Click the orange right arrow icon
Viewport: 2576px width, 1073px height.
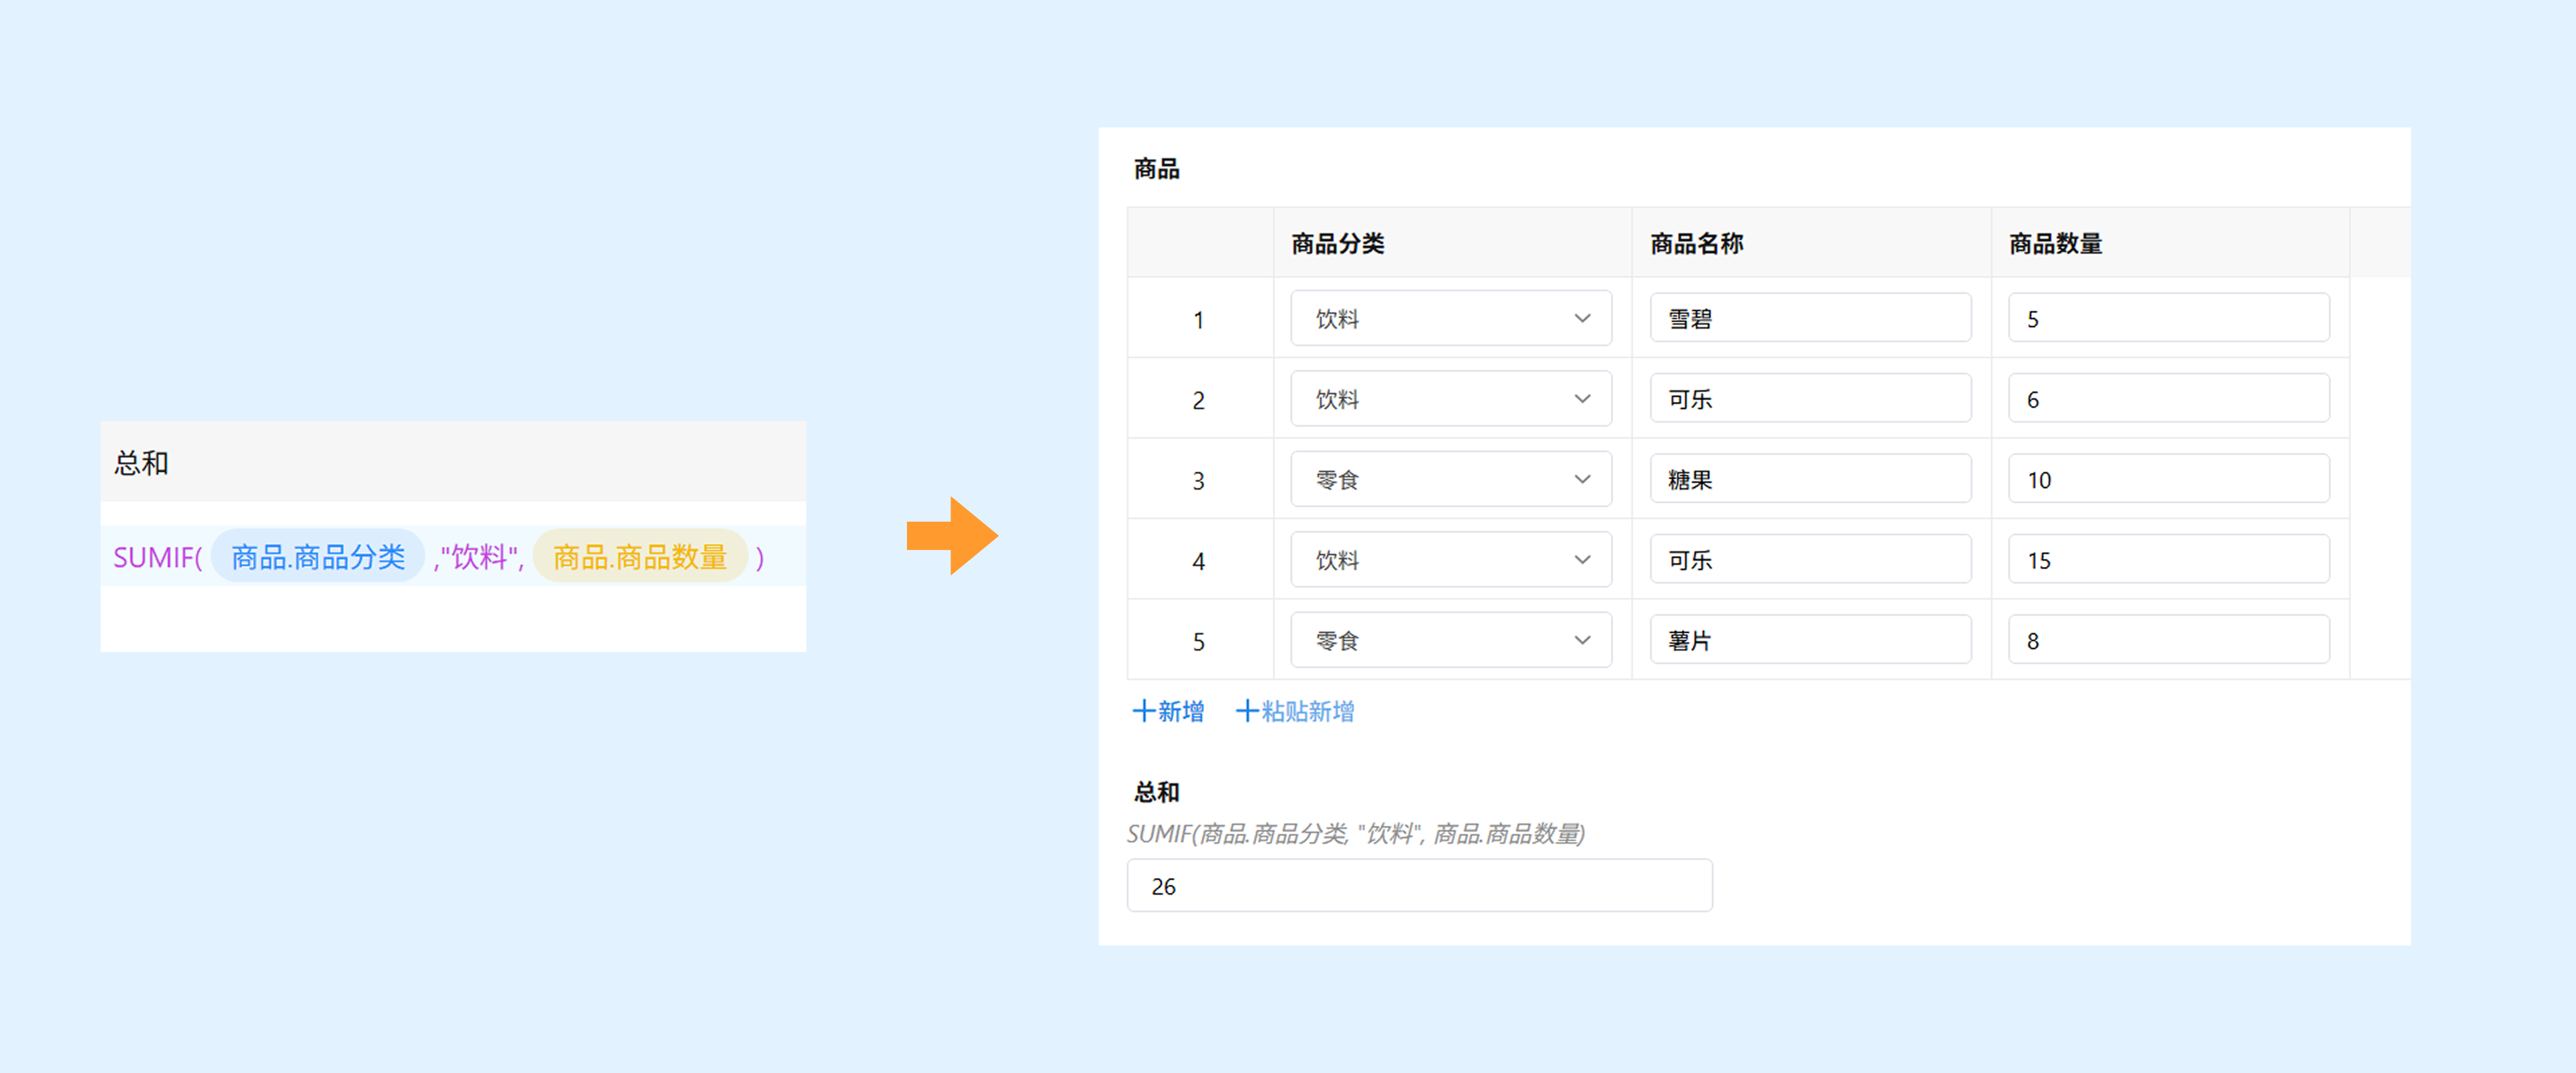(x=952, y=536)
